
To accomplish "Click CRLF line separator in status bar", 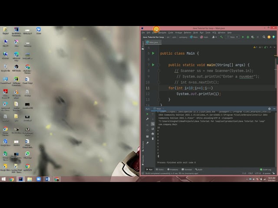I will pyautogui.click(x=250, y=173).
